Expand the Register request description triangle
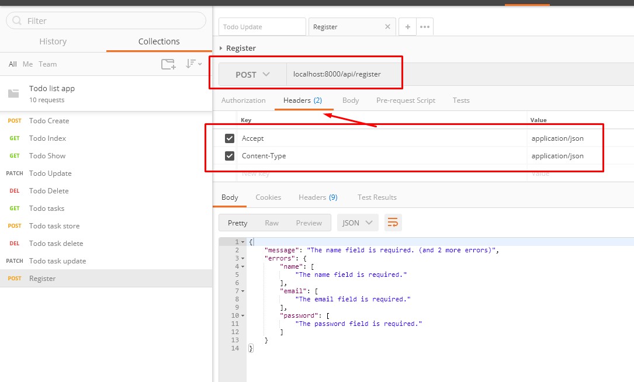This screenshot has width=634, height=382. coord(221,48)
